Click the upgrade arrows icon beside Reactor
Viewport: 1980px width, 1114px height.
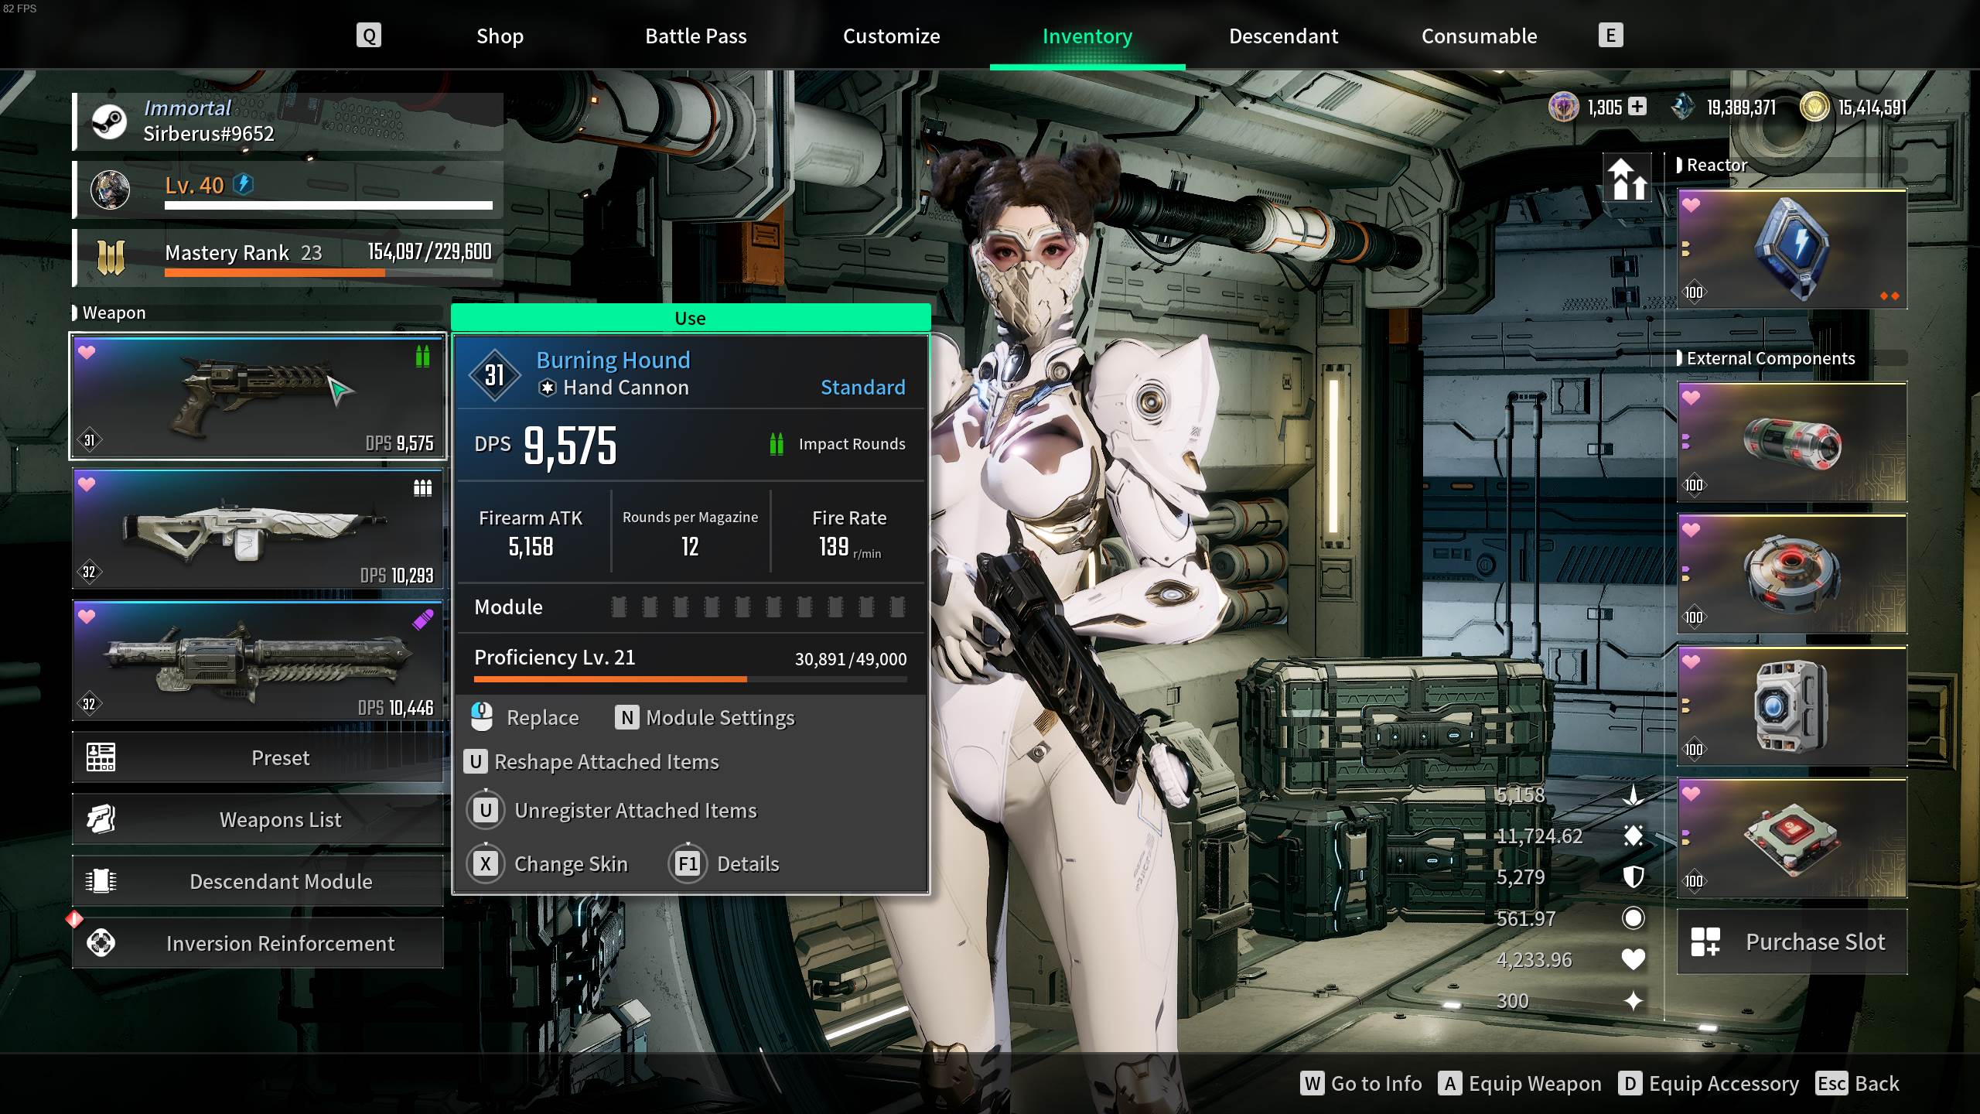[1627, 178]
